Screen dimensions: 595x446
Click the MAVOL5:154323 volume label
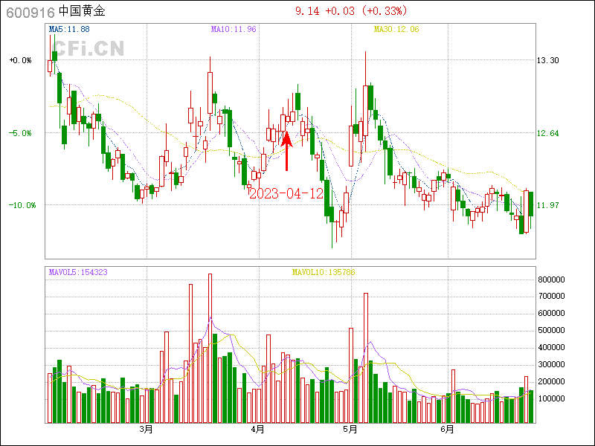coord(78,273)
